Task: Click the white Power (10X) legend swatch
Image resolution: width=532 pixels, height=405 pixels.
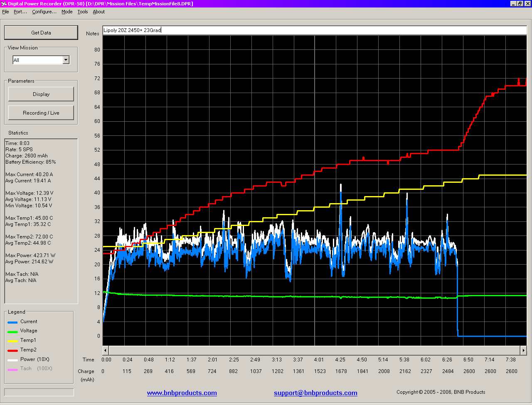Action: click(12, 360)
